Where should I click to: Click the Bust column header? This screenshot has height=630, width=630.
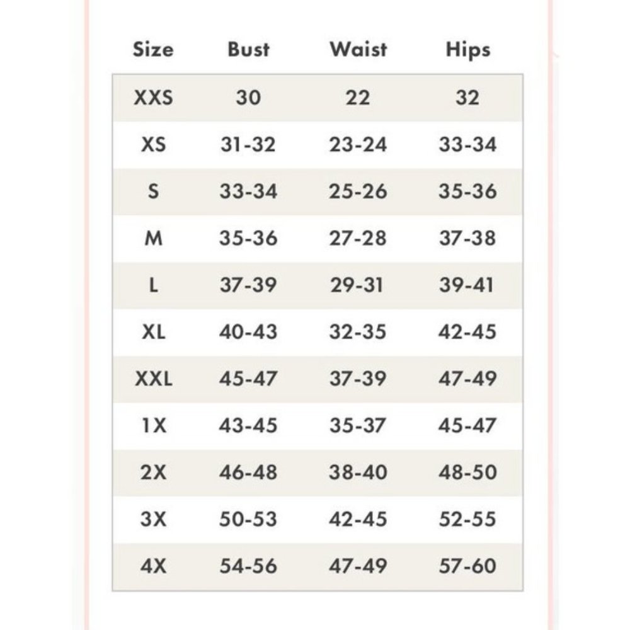[248, 49]
